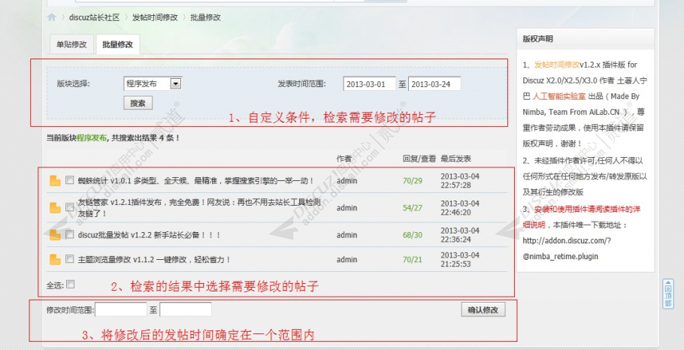Open 发帖时间修改 breadcrumb link

click(x=155, y=17)
